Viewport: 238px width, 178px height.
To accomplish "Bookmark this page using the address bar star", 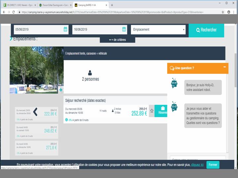I will coord(223,12).
